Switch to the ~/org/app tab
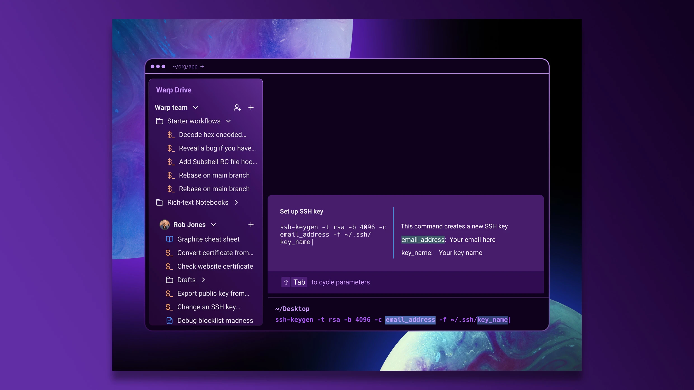This screenshot has width=694, height=390. click(x=185, y=66)
